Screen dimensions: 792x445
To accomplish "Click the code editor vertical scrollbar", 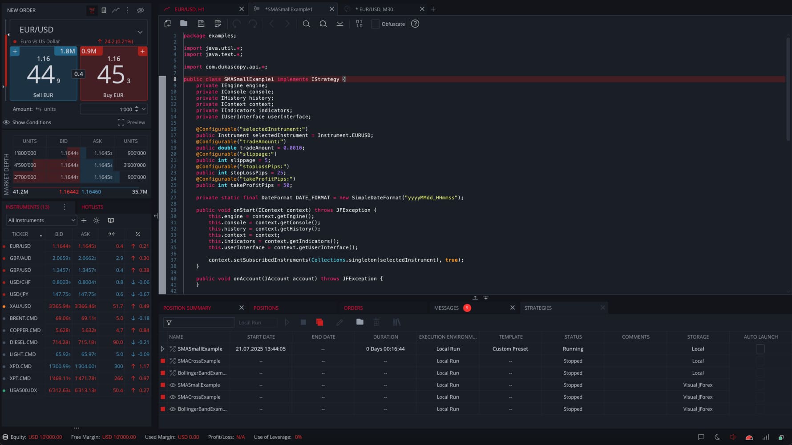I will click(788, 89).
